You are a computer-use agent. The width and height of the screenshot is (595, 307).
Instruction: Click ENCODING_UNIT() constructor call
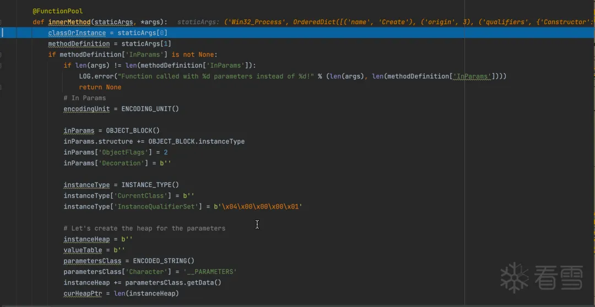[150, 109]
